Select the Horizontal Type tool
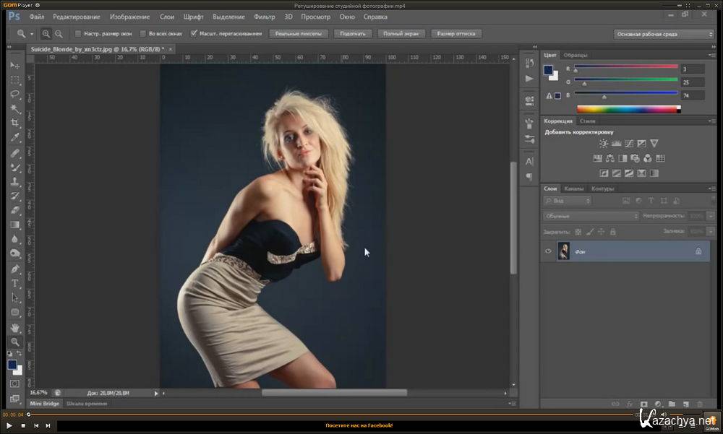Screen dimensions: 723x434 point(15,283)
